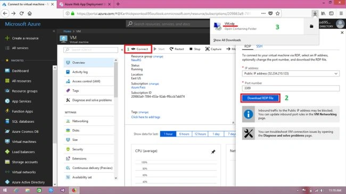Click the Stop VM toolbar button
Image resolution: width=346 pixels, height=194 pixels.
pos(195,49)
